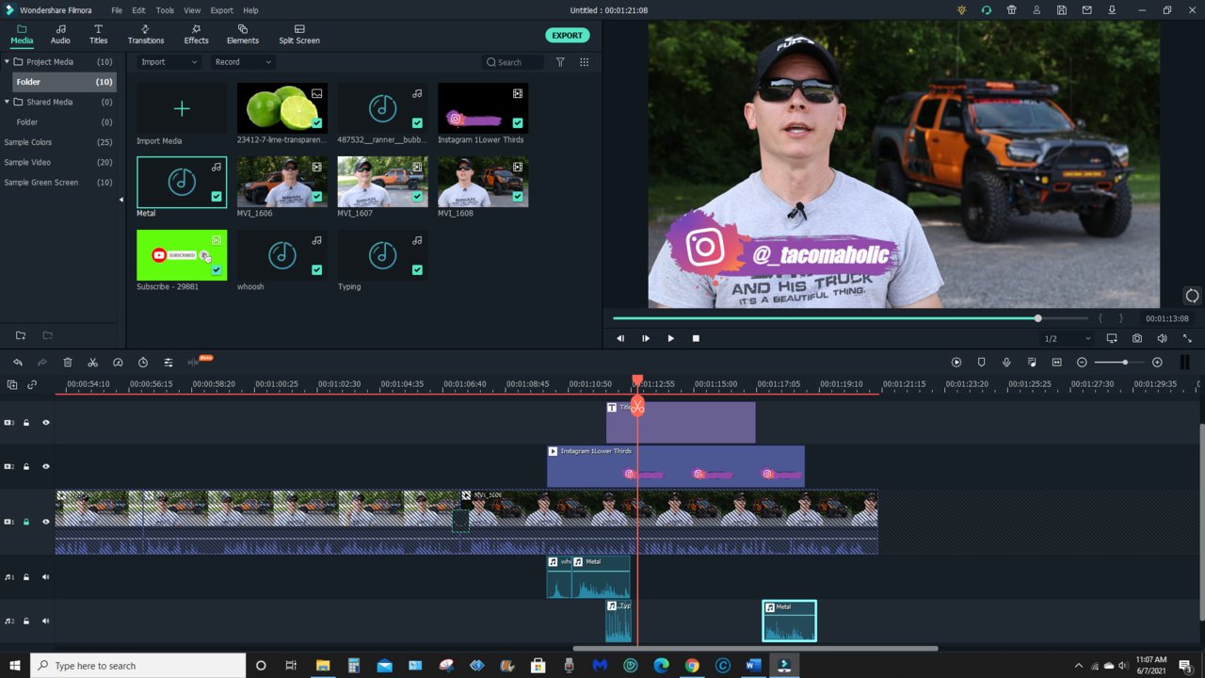Add a marker with the marker icon
The image size is (1205, 678).
tap(981, 363)
